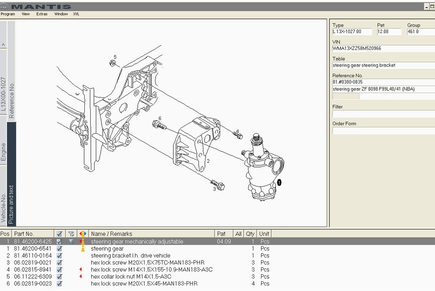Click the Order Form input field
Viewport: 435px width, 291px height.
click(x=382, y=131)
